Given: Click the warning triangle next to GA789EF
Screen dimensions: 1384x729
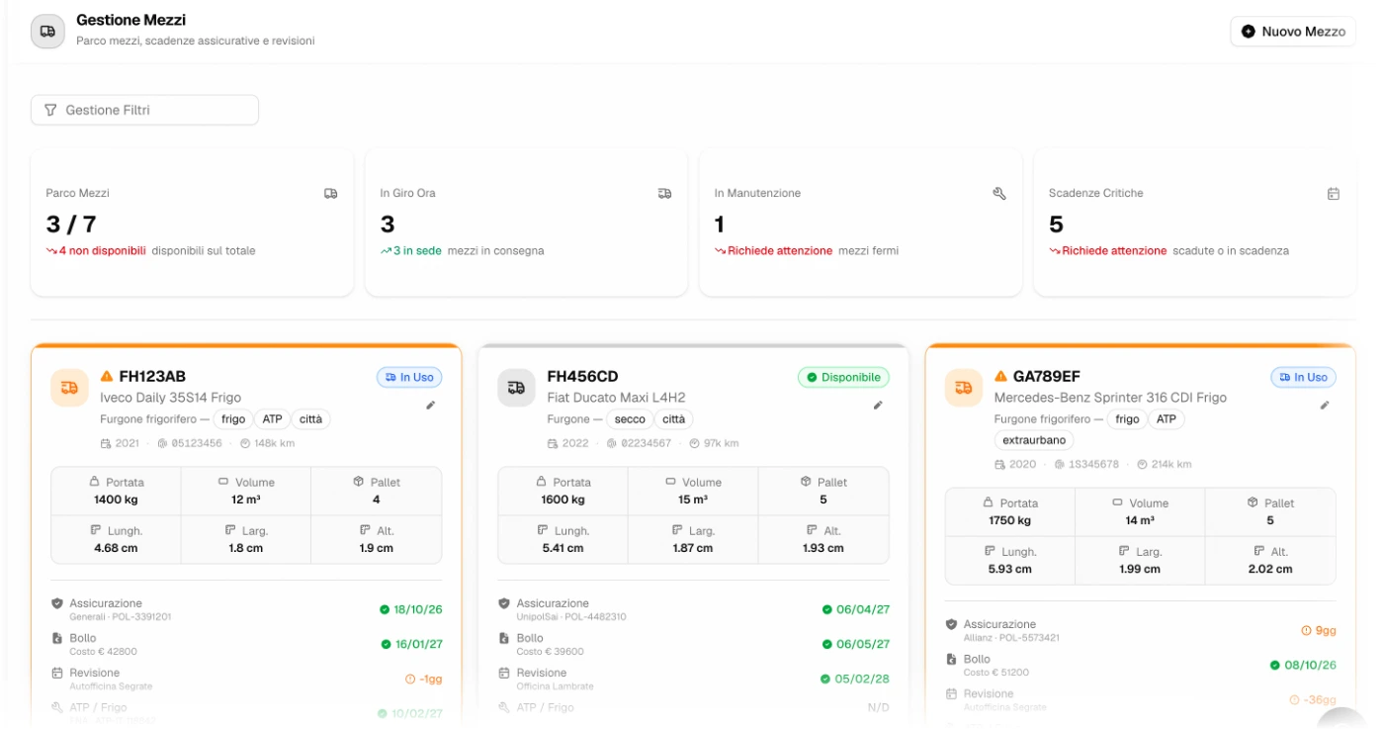Looking at the screenshot, I should [1000, 376].
